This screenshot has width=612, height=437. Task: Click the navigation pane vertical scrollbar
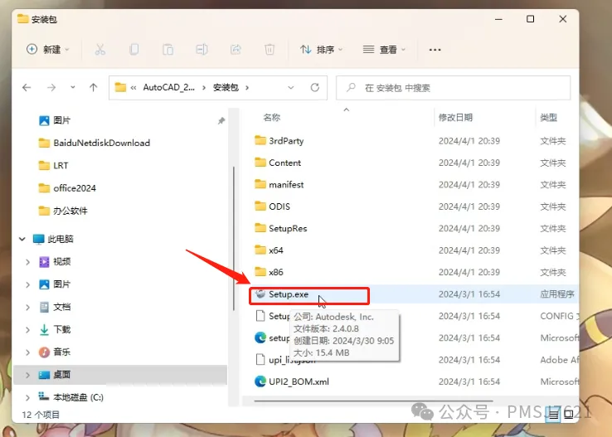(x=234, y=238)
